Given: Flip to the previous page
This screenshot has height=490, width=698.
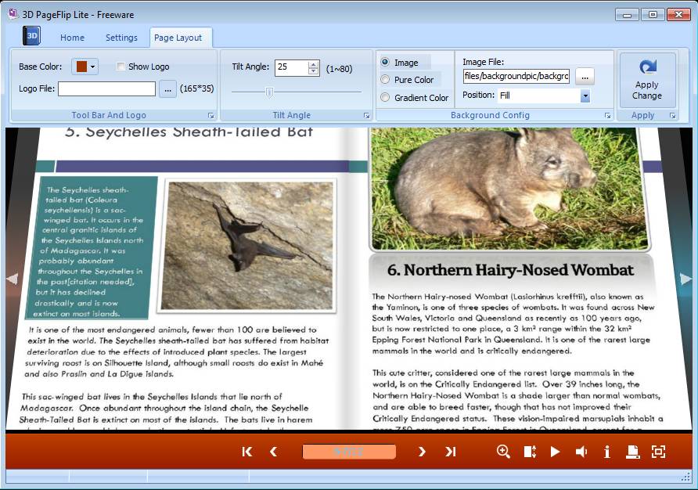Looking at the screenshot, I should point(273,452).
